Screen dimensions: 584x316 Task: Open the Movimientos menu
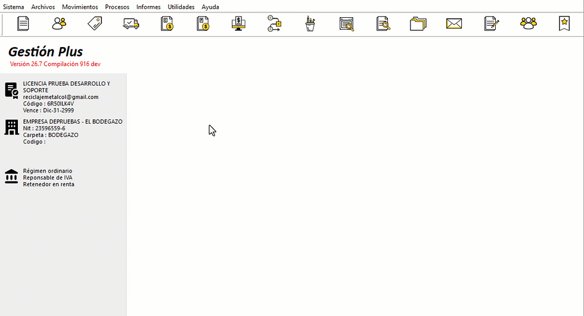pyautogui.click(x=80, y=7)
